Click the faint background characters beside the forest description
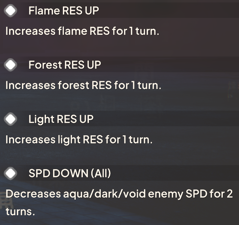This screenshot has height=225, width=239. click(x=233, y=90)
